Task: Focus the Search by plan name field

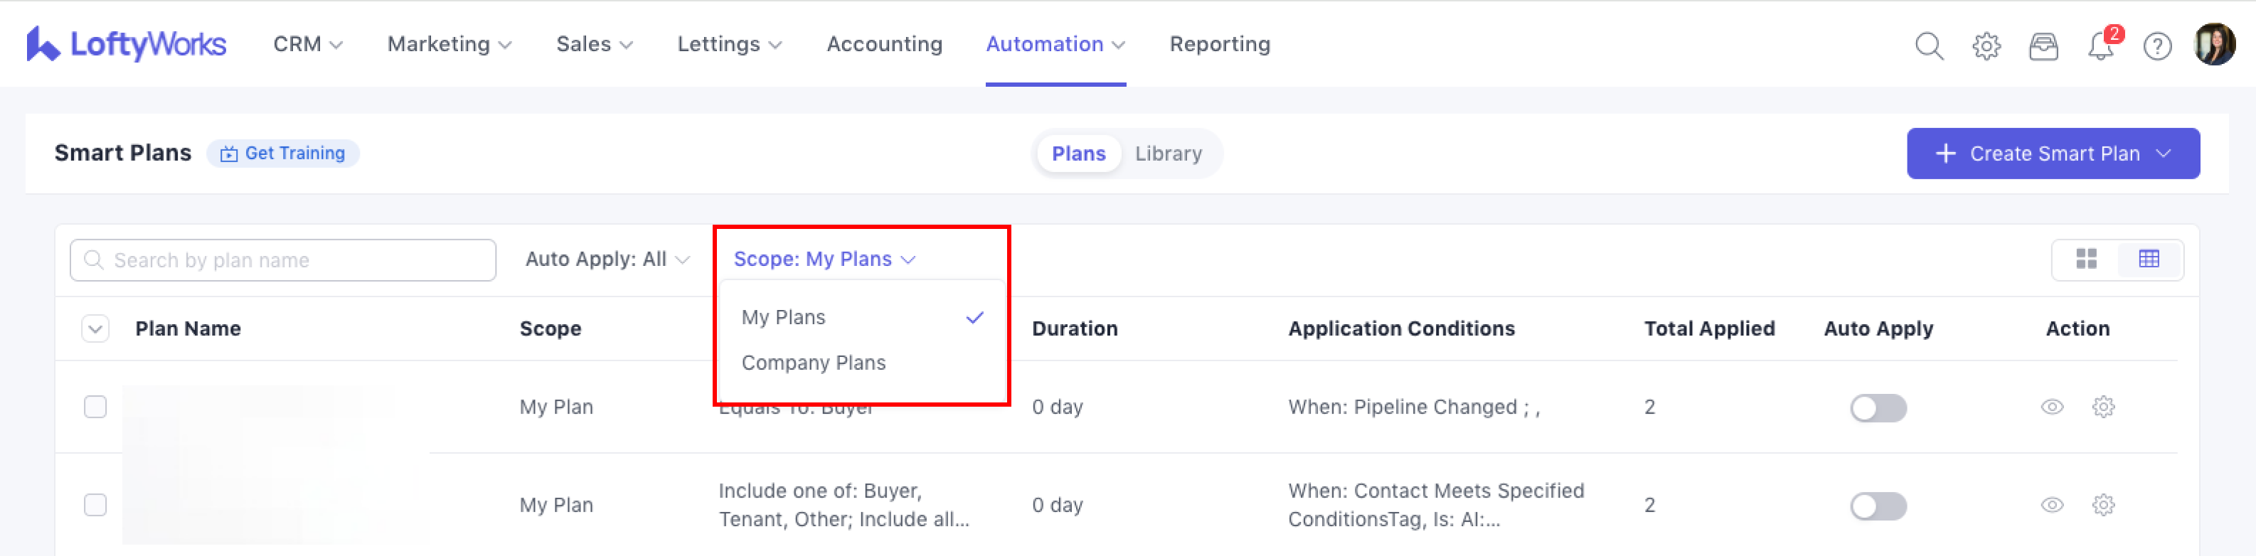Action: coord(283,260)
